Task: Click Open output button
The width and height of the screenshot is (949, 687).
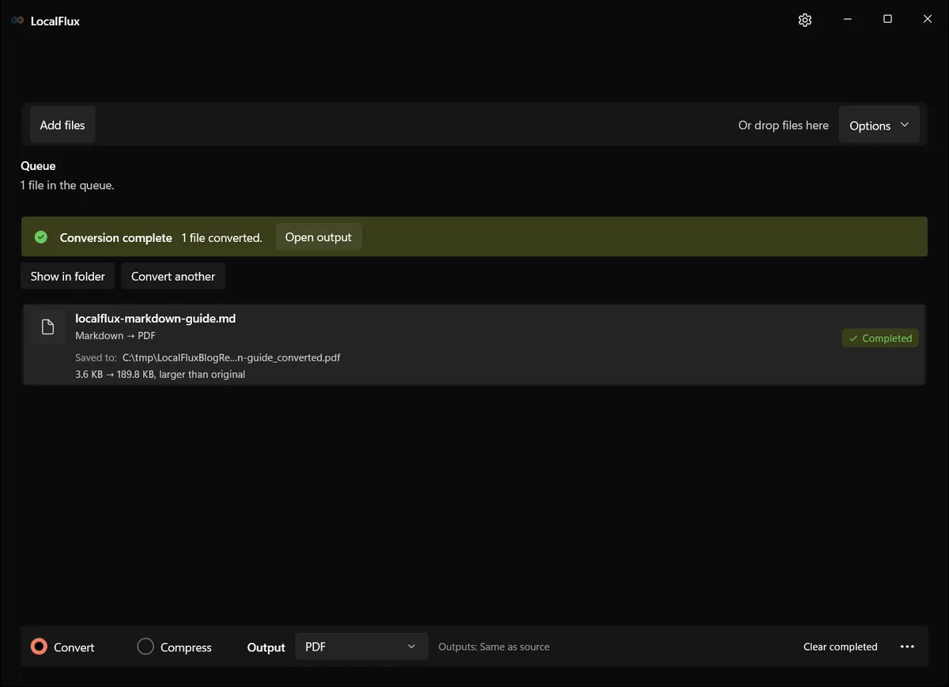Action: [319, 237]
